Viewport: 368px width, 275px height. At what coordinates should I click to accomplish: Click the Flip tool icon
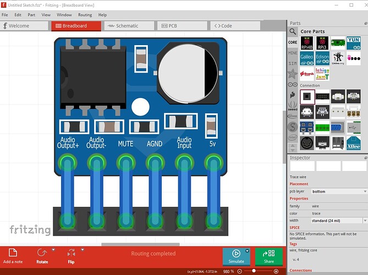tap(71, 254)
